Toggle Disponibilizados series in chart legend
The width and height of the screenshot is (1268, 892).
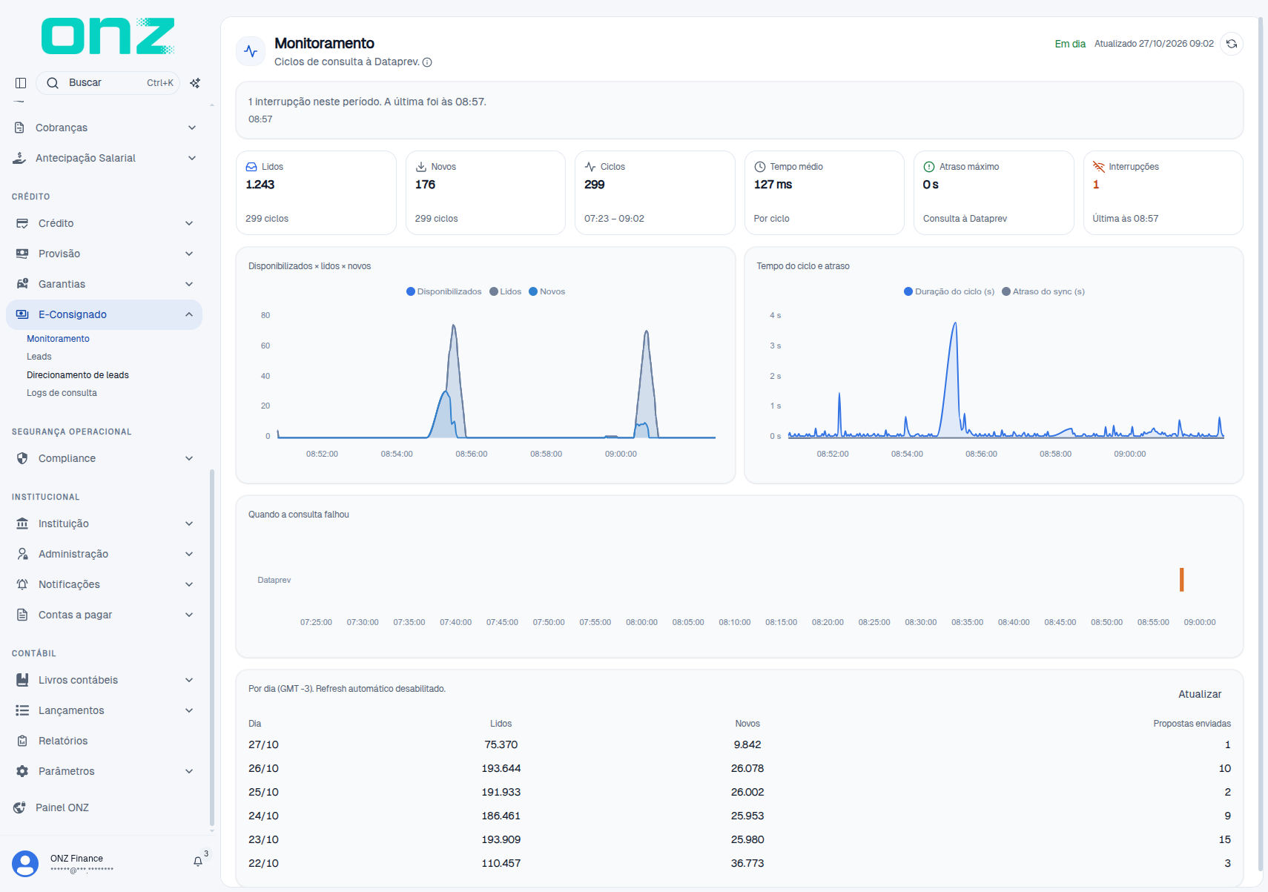(443, 291)
